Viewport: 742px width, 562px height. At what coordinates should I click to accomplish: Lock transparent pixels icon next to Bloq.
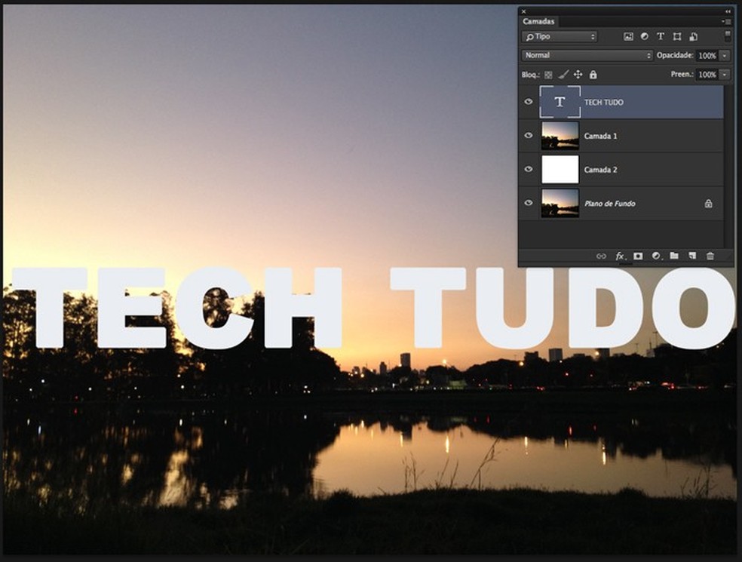coord(548,75)
